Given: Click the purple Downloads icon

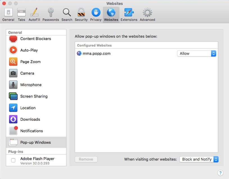Looking at the screenshot, I should pos(13,119).
